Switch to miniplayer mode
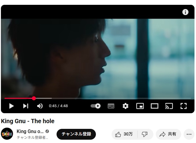This screenshot has height=143, width=196. coord(140,106)
